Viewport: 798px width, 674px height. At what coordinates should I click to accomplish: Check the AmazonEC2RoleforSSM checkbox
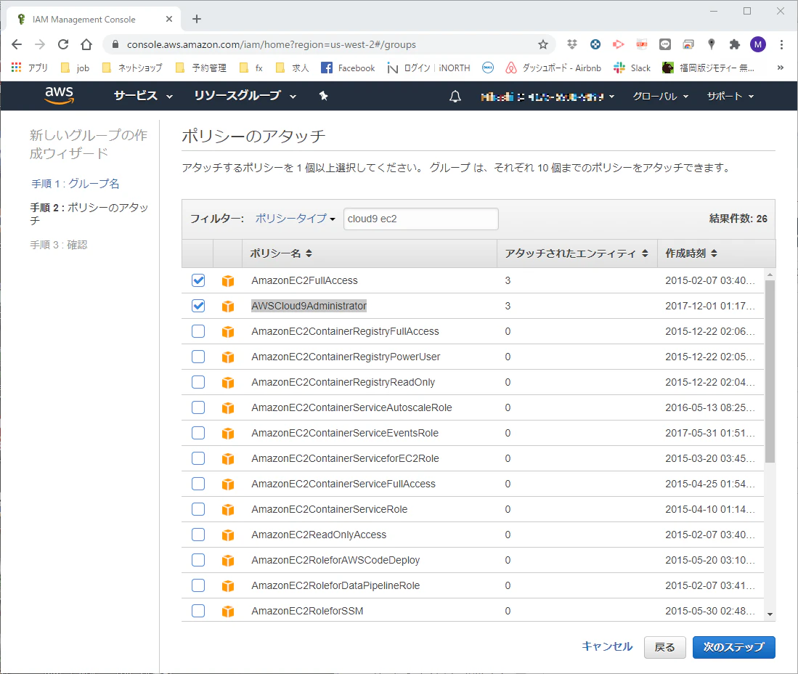[x=198, y=611]
